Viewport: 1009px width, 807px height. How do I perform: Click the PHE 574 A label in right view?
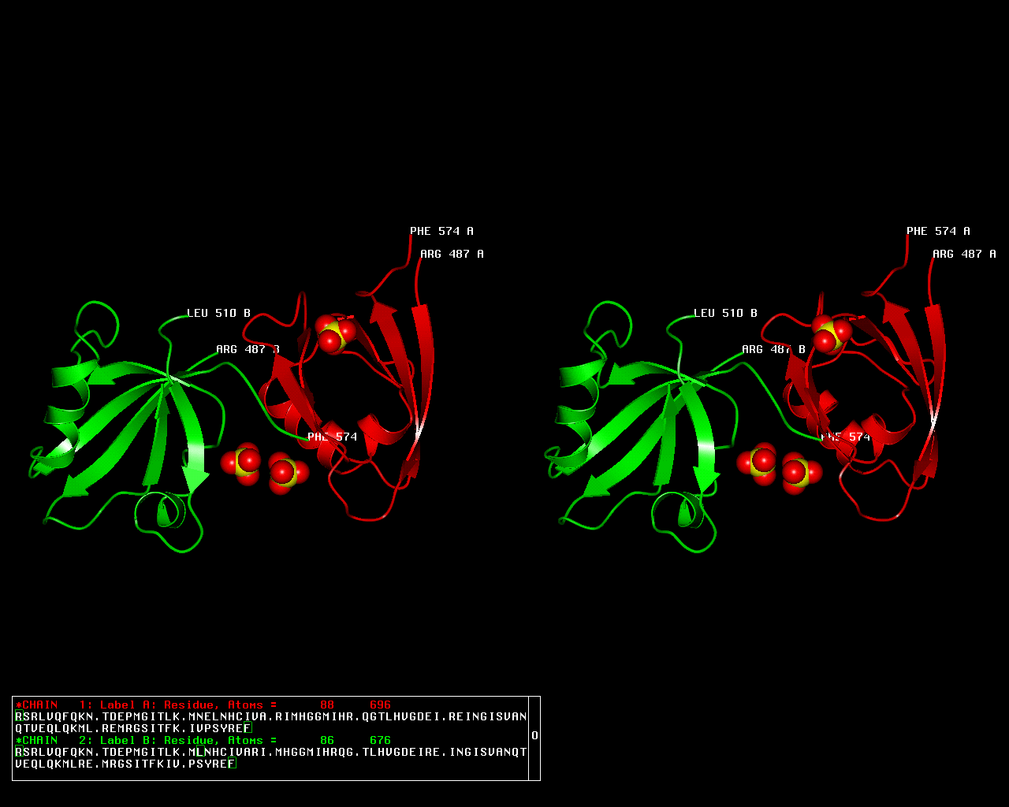938,231
